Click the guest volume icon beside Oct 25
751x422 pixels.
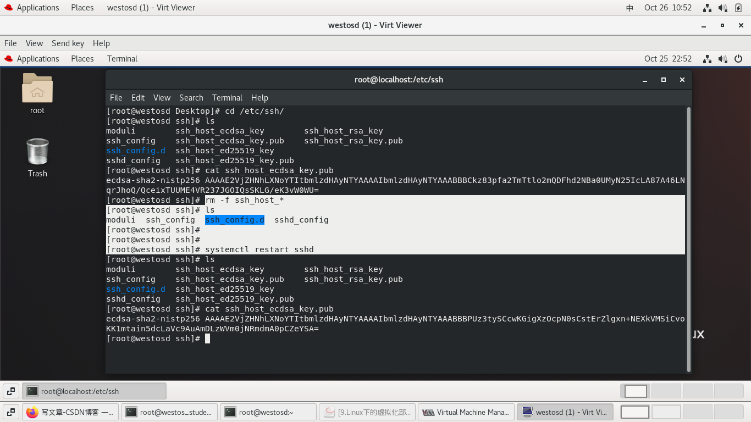[723, 59]
